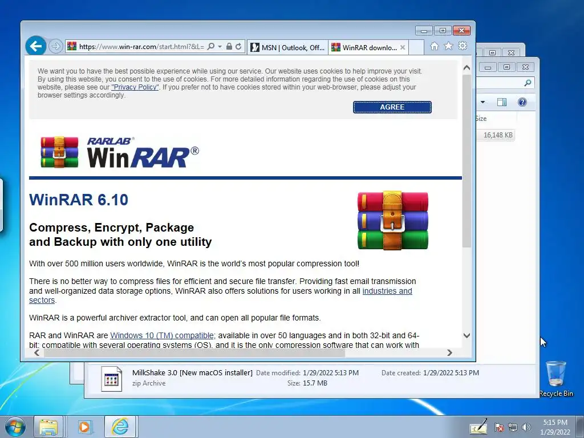Click the Internet Explorer taskbar icon

[120, 427]
